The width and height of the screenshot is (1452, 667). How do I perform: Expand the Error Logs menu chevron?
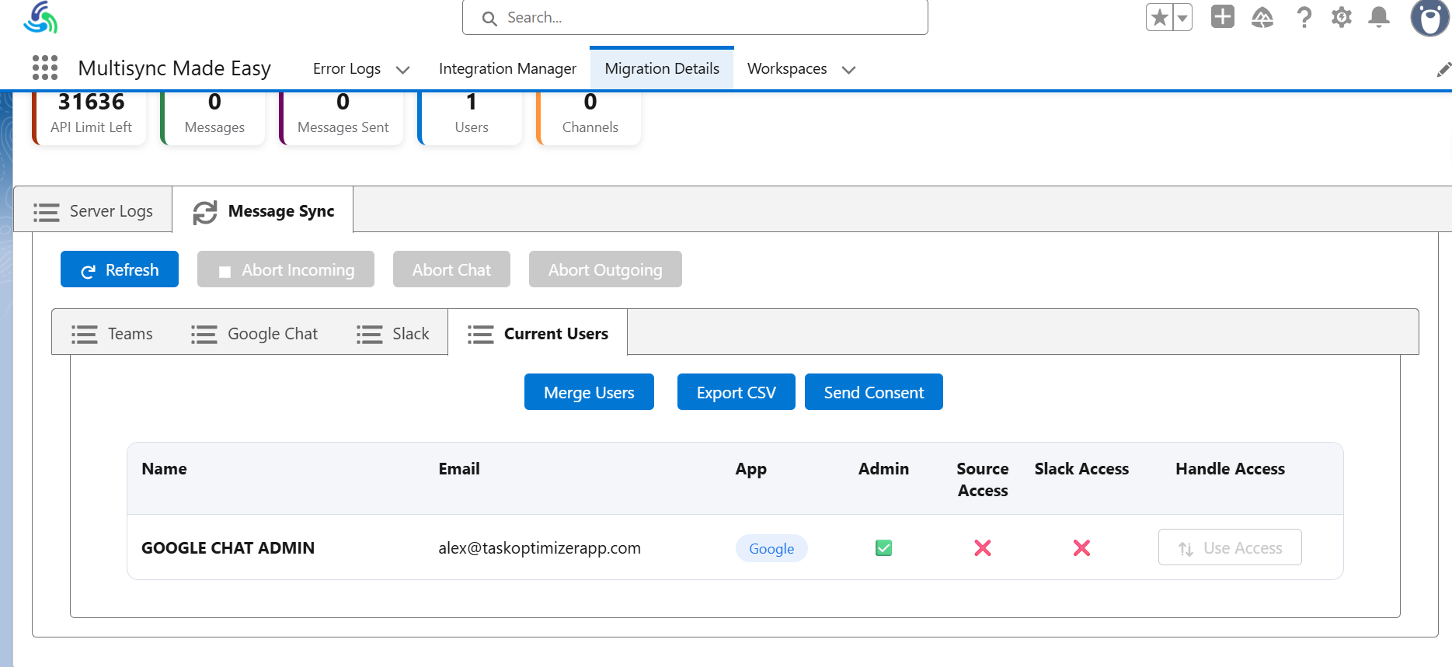coord(402,70)
